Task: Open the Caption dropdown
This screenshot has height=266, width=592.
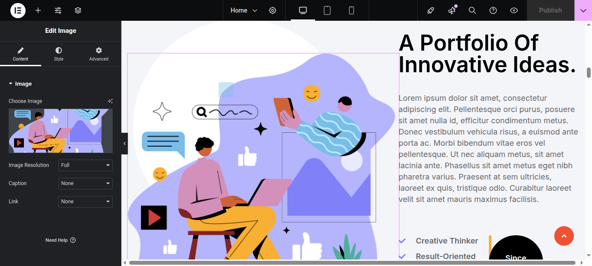Action: coord(85,183)
